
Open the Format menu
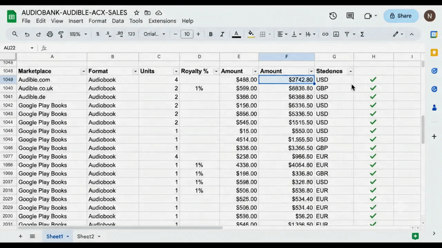pos(97,21)
